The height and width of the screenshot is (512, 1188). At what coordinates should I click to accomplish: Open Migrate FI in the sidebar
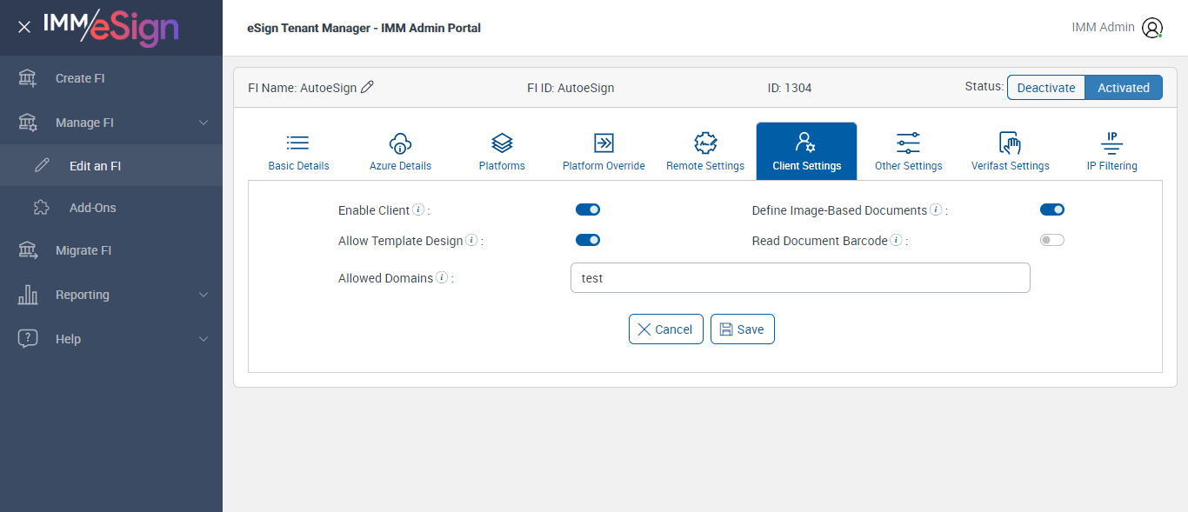[x=111, y=250]
